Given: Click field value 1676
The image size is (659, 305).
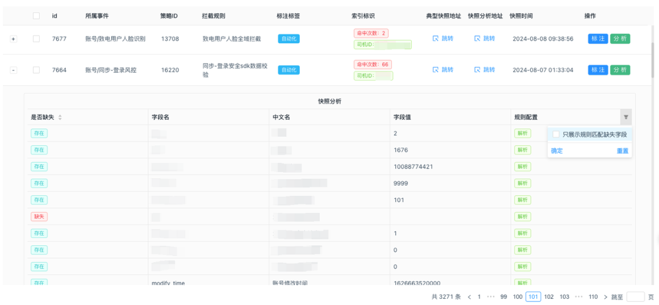Looking at the screenshot, I should coord(400,150).
